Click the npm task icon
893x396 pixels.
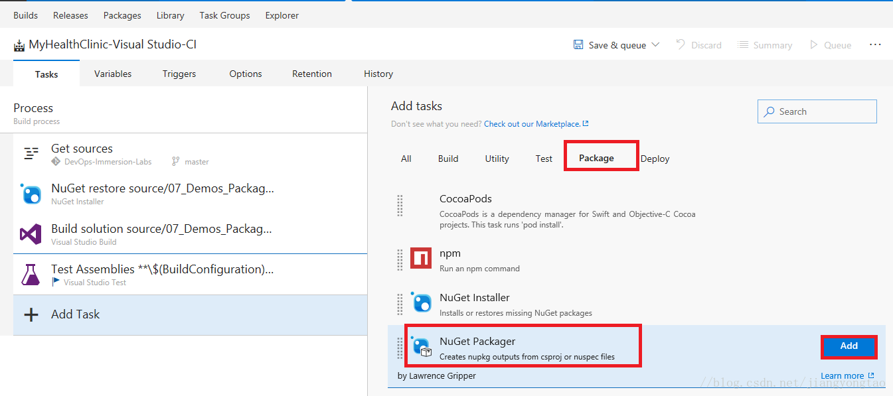pos(421,257)
